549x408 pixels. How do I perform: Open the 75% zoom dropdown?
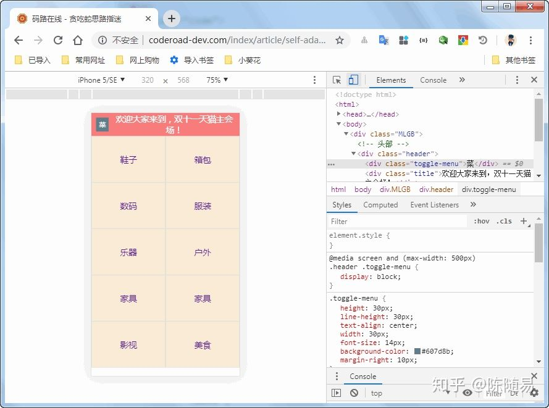[x=217, y=80]
